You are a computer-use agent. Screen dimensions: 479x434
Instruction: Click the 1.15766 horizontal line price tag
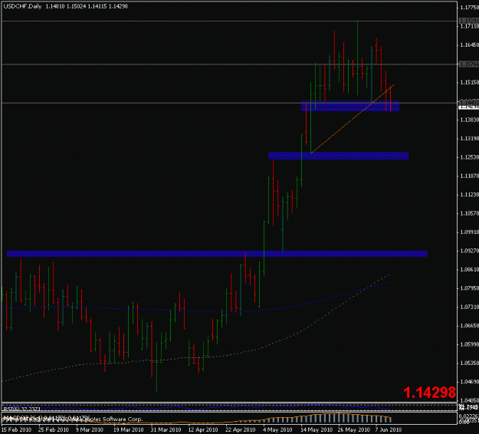[468, 64]
